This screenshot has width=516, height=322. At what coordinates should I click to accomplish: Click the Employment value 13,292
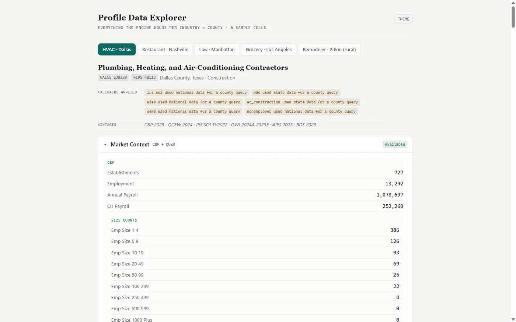tap(394, 184)
